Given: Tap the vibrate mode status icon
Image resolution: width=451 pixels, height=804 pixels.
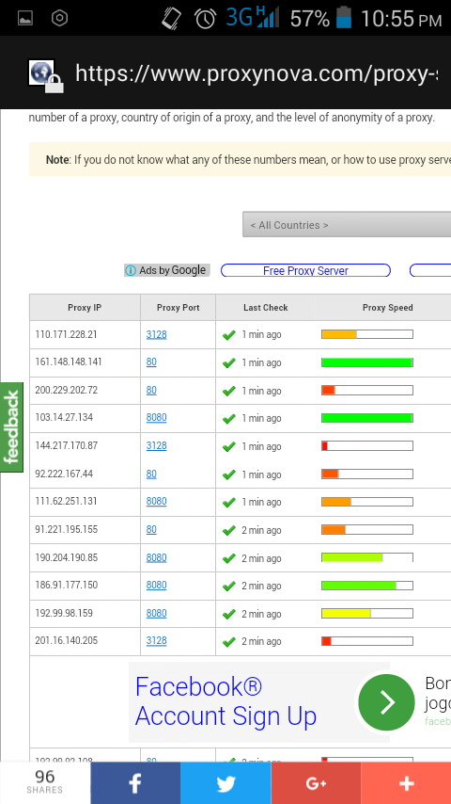Looking at the screenshot, I should [x=172, y=19].
